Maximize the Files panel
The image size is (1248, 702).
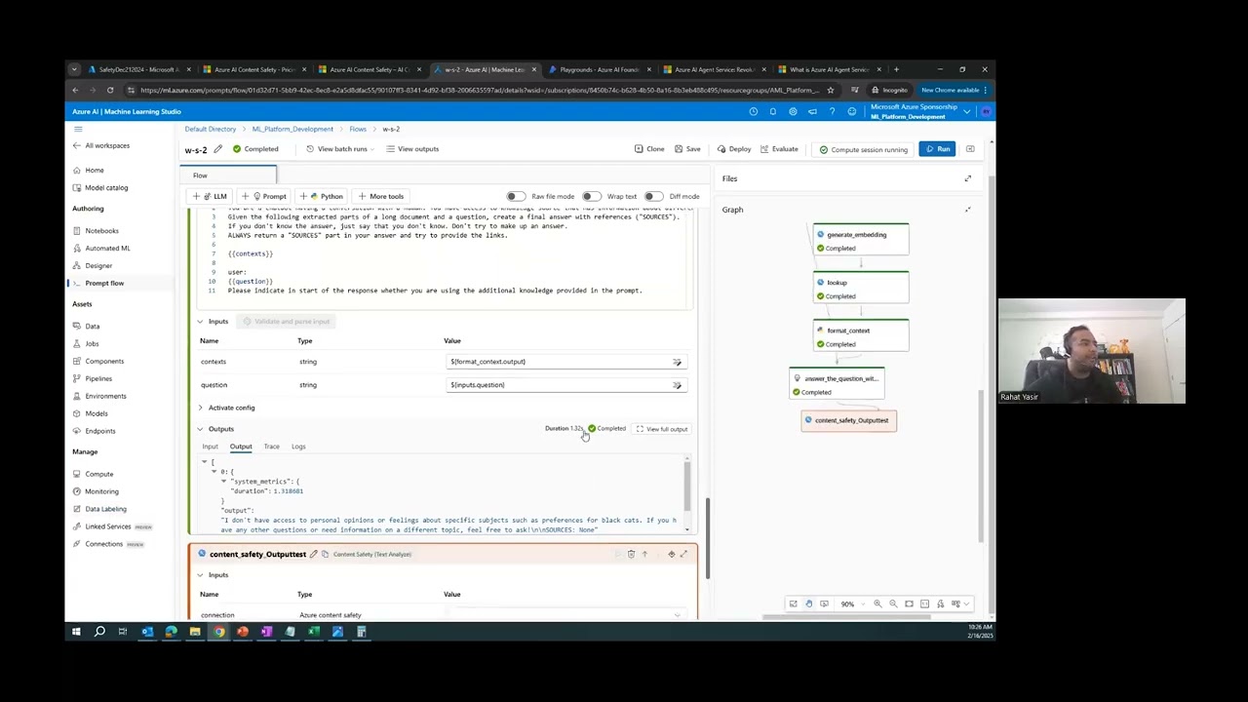tap(968, 178)
